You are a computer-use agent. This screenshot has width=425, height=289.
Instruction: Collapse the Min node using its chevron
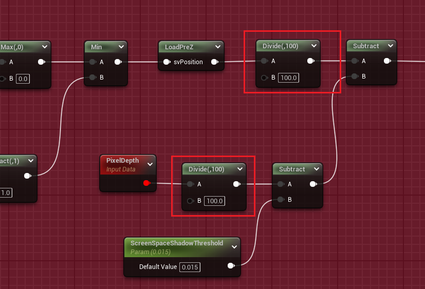(x=121, y=47)
